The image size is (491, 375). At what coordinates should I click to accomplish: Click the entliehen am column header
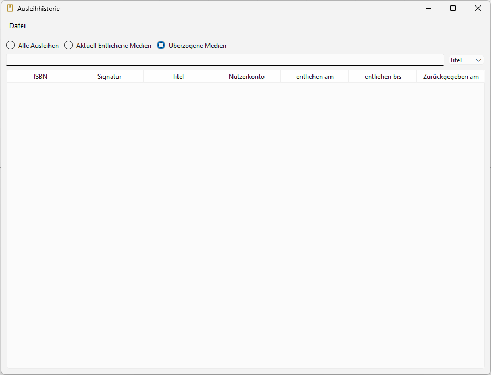(x=315, y=77)
